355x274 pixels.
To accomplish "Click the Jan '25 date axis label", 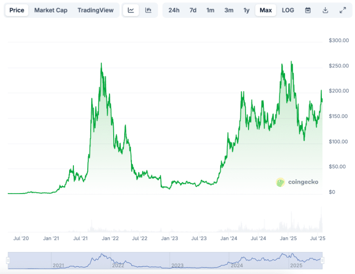I will click(x=288, y=238).
